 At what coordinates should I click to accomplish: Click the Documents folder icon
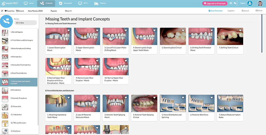pyautogui.click(x=61, y=3)
